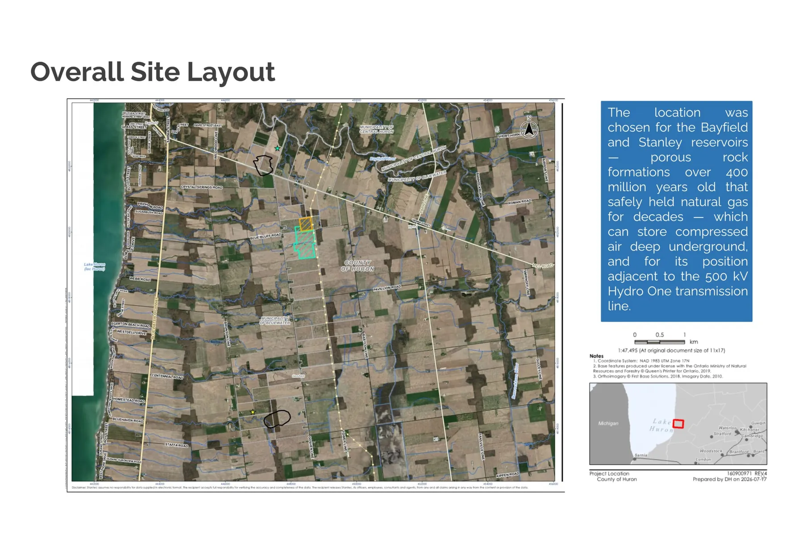Viewport: 804px width, 536px height.
Task: Click the teal star marker on the map
Action: point(277,148)
